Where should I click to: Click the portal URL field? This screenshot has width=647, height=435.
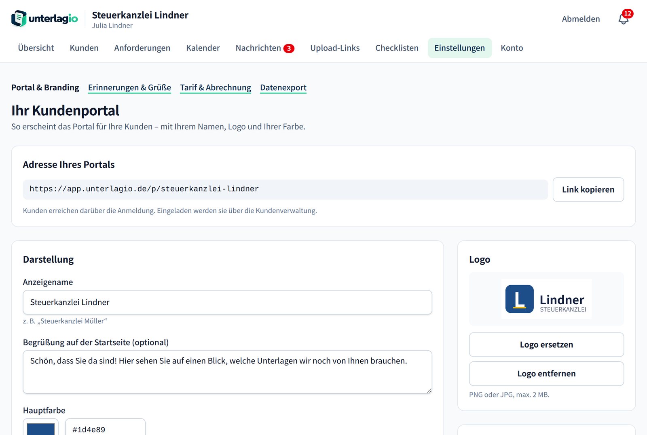click(285, 189)
